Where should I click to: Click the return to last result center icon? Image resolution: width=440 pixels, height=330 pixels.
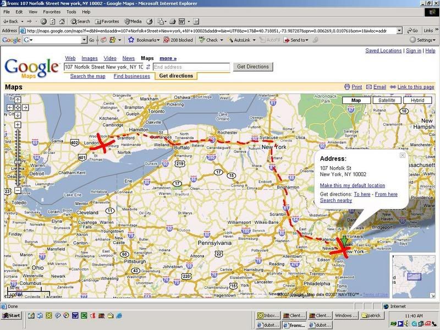18,107
